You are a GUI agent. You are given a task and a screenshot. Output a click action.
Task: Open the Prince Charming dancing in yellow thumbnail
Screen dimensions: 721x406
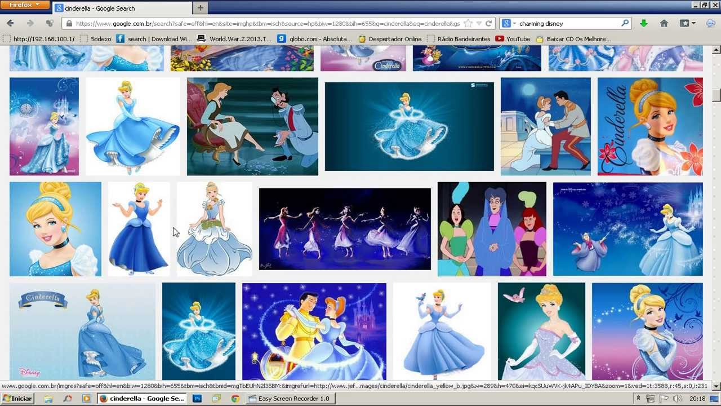tap(314, 332)
